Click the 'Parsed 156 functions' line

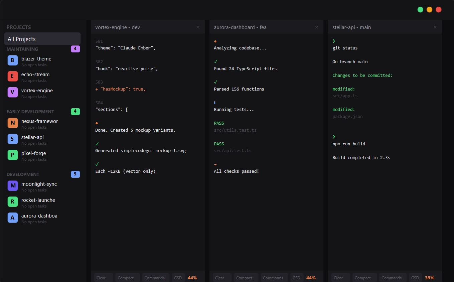click(239, 89)
